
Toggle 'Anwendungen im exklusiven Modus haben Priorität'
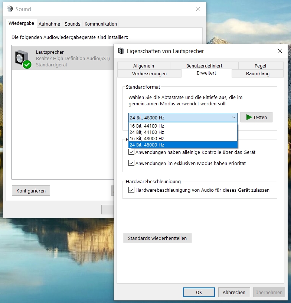click(131, 163)
